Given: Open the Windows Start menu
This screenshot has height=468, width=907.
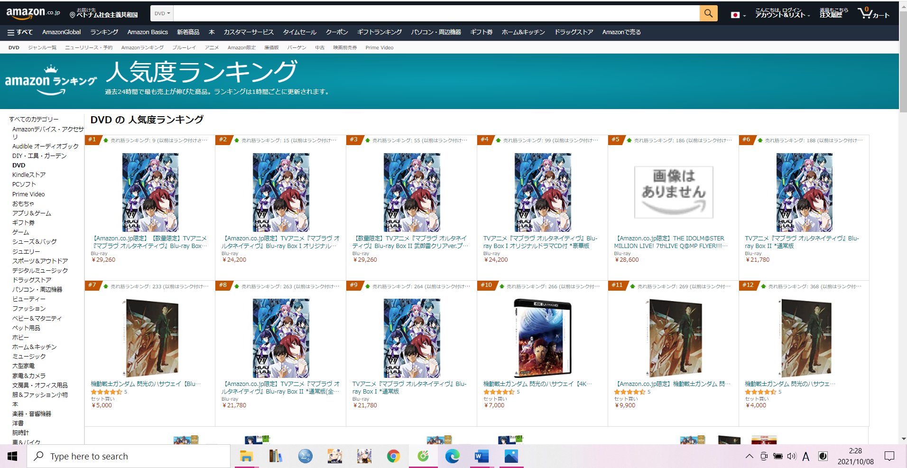Looking at the screenshot, I should click(x=13, y=456).
